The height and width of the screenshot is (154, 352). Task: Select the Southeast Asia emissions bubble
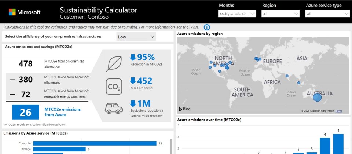click(x=299, y=83)
